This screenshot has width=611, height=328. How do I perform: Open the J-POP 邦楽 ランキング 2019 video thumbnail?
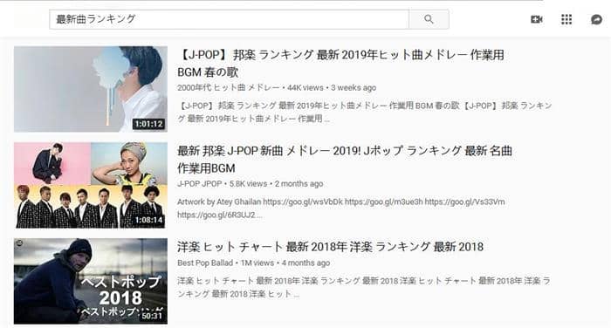pos(91,89)
